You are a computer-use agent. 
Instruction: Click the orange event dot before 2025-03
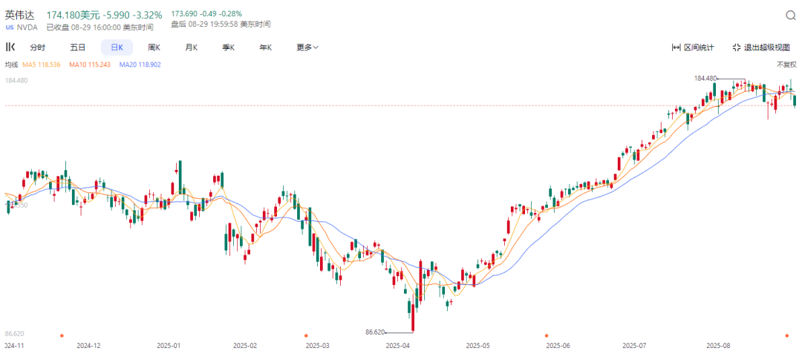point(306,335)
